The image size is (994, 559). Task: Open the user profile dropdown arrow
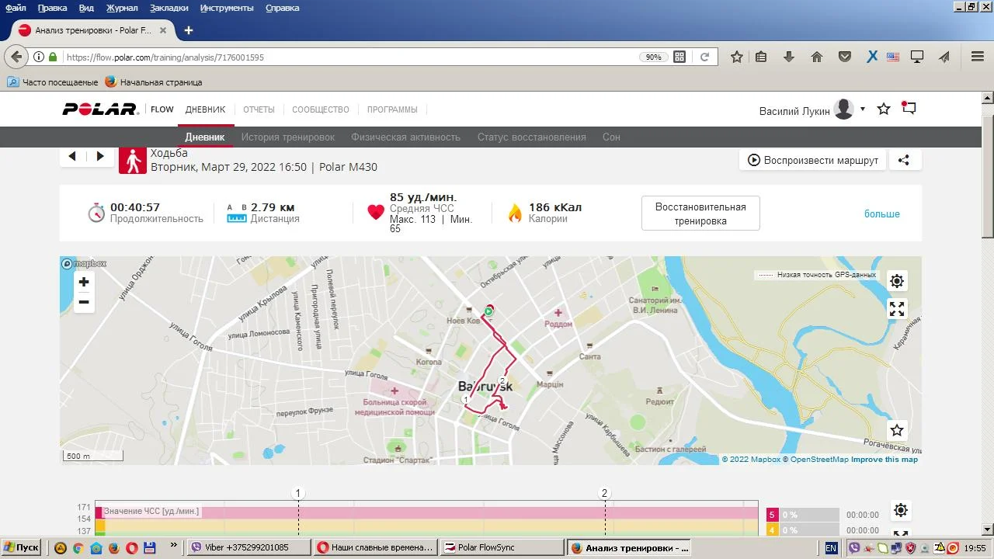[863, 109]
